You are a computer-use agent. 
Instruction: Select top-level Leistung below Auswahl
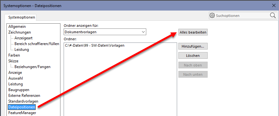[x=15, y=84]
